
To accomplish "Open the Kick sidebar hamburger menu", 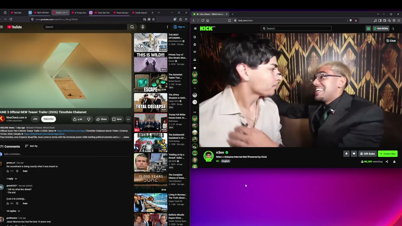I will 195,29.
